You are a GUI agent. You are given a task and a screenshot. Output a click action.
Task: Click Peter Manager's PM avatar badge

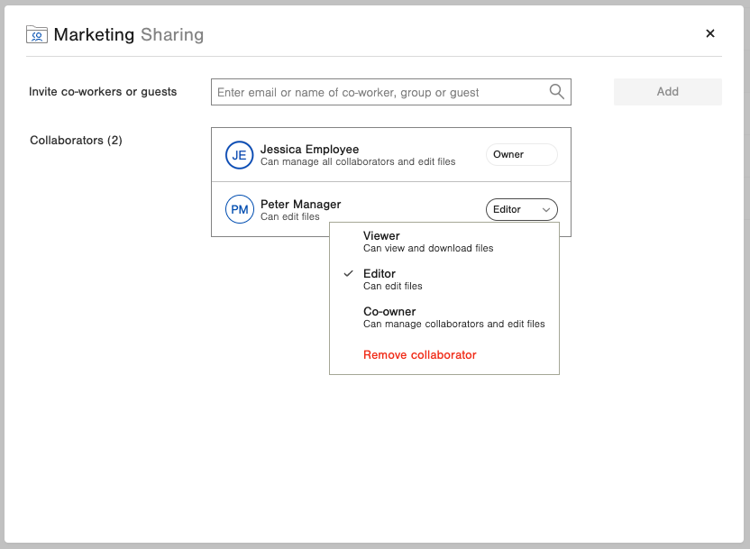[x=239, y=209]
